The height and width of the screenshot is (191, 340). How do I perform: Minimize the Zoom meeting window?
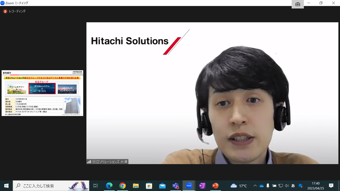pos(309,3)
